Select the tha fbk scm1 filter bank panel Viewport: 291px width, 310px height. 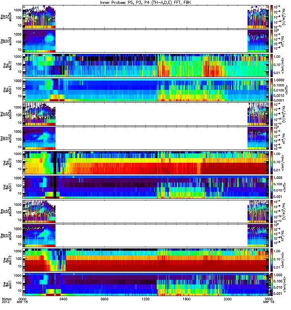(146, 90)
